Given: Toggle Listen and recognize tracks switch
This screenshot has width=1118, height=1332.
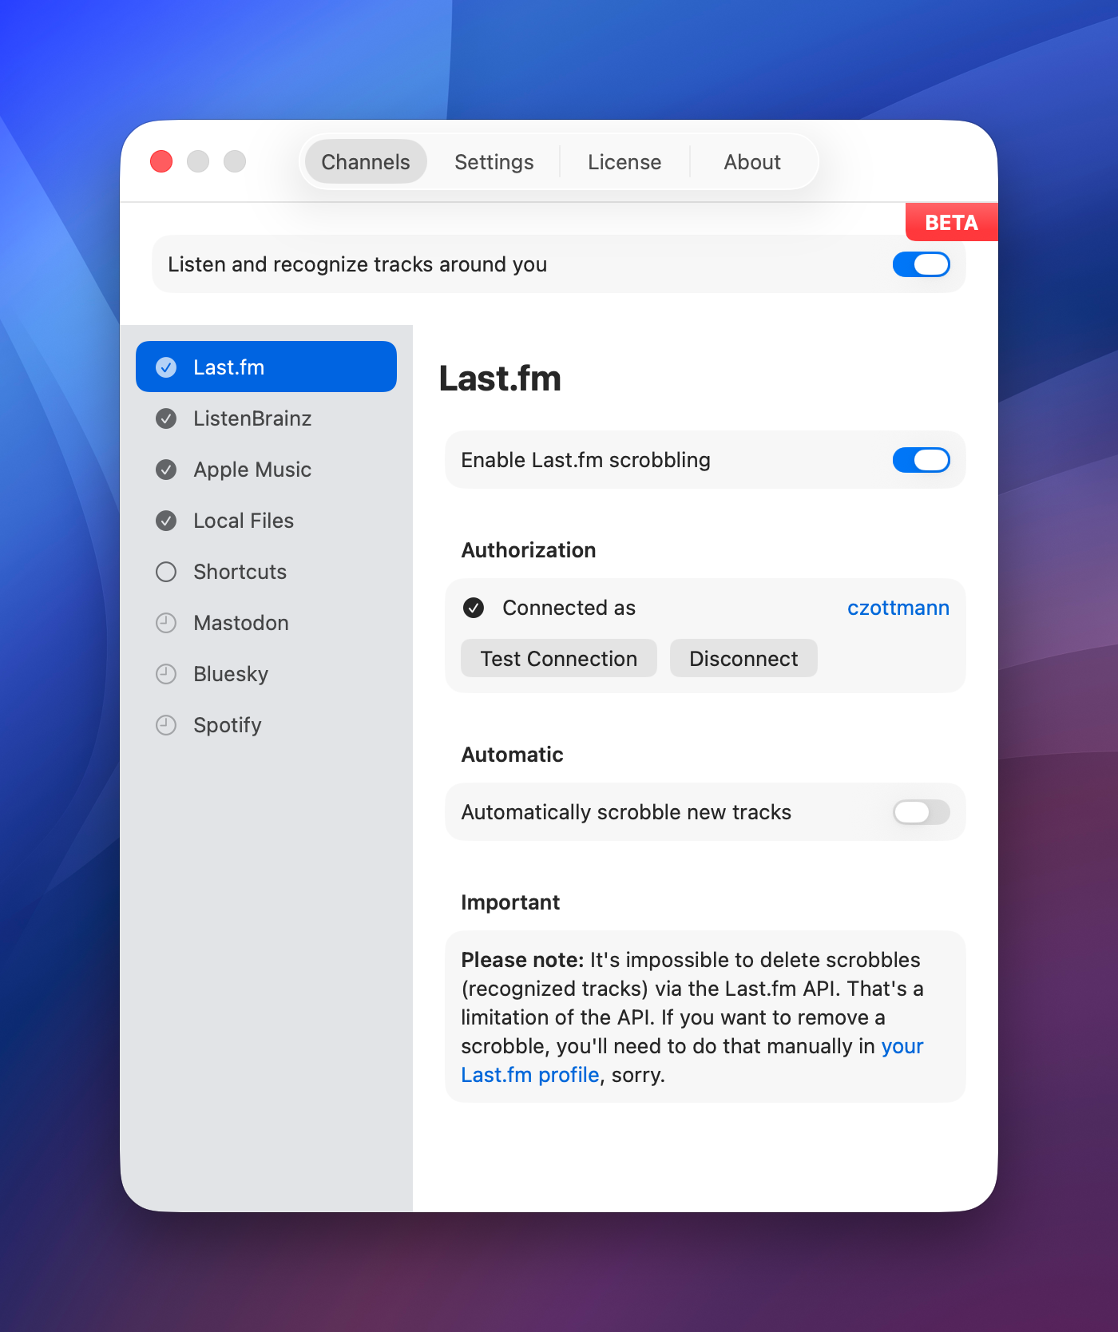Looking at the screenshot, I should (921, 264).
